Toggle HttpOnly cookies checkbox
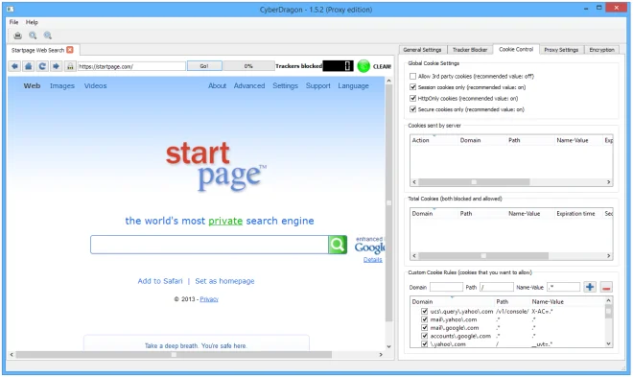This screenshot has width=633, height=377. (x=412, y=98)
